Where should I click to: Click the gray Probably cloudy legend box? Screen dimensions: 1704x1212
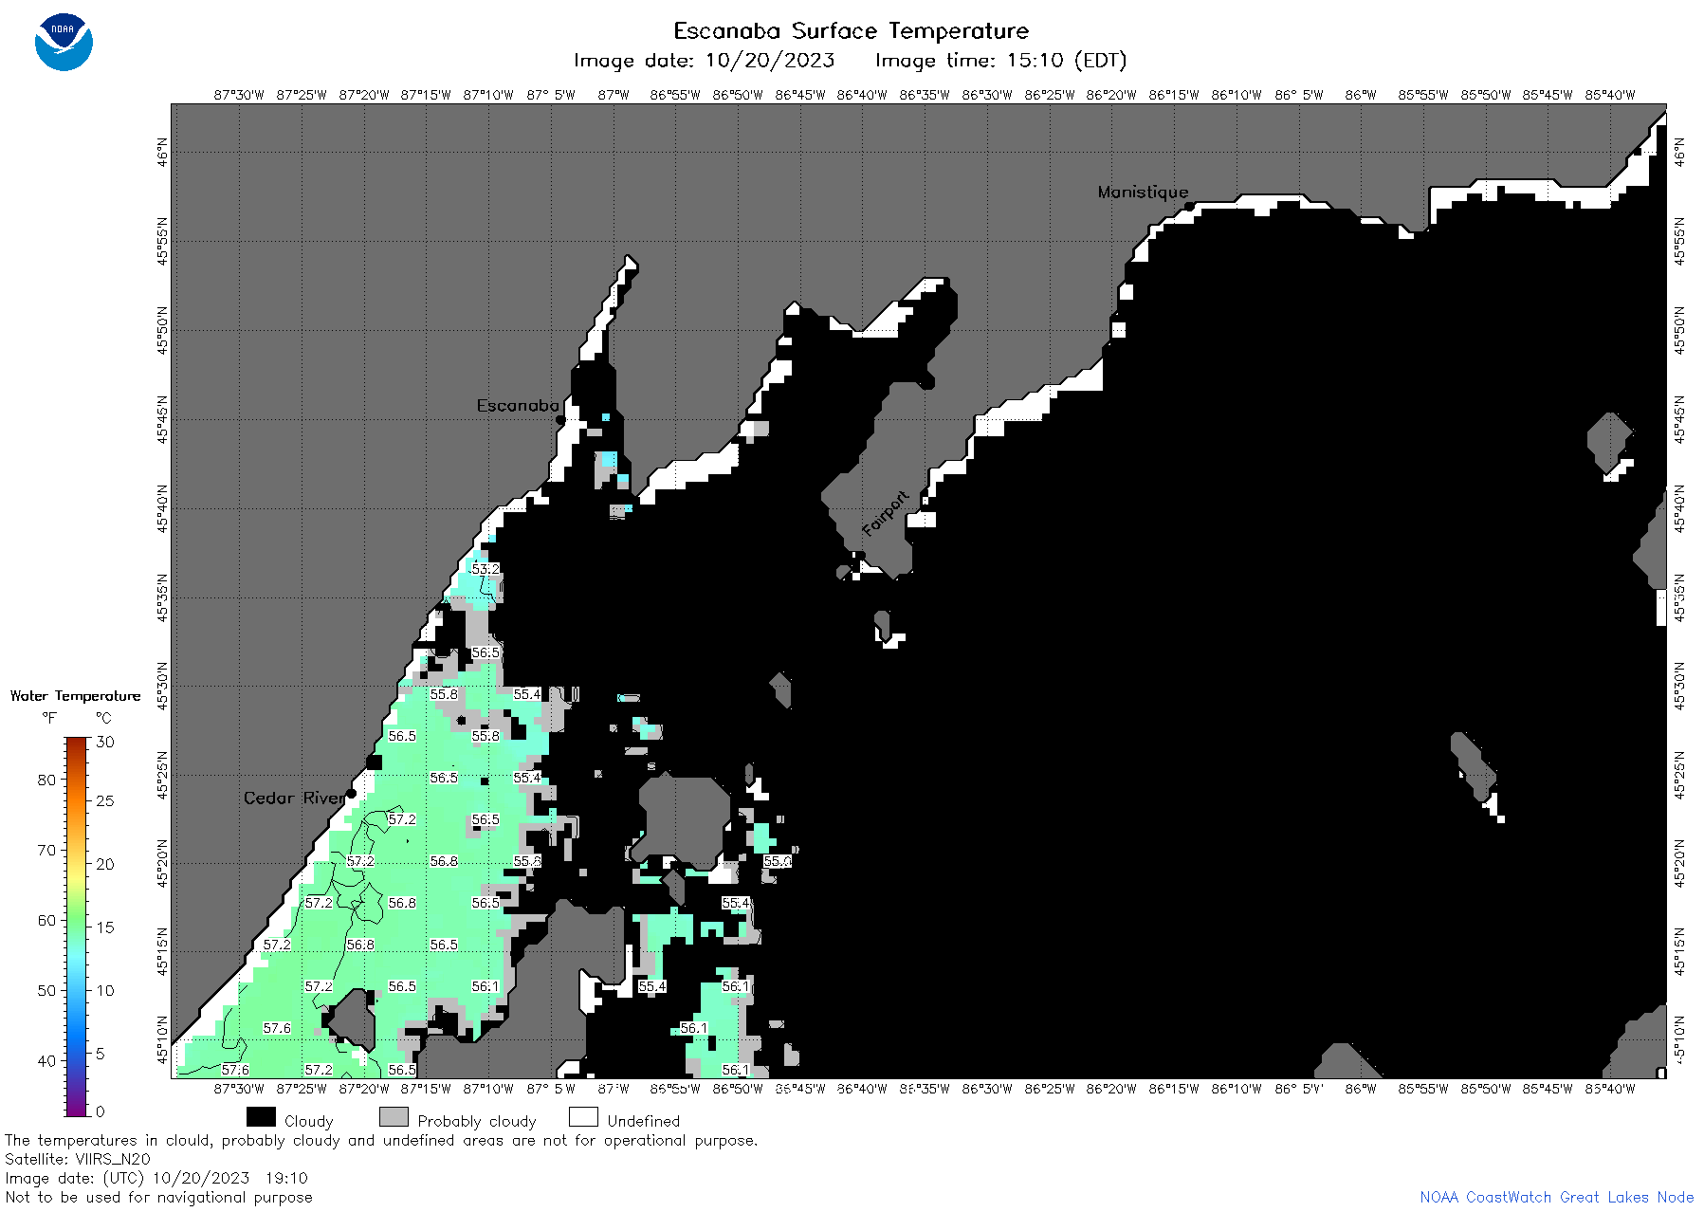pos(394,1117)
